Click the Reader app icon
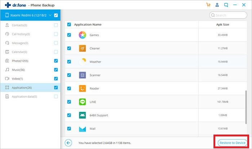 point(82,88)
